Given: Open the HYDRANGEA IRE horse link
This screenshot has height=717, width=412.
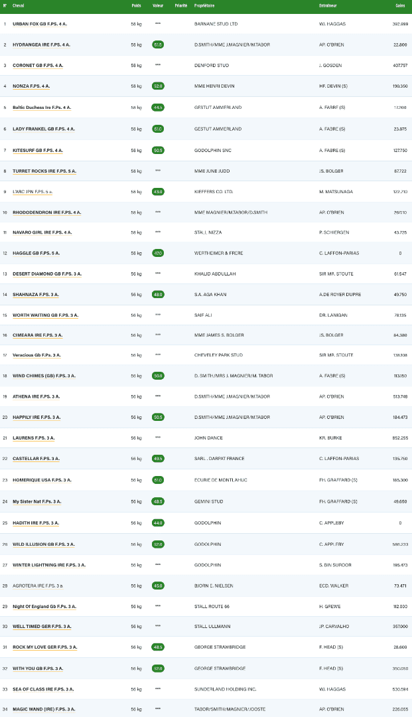Looking at the screenshot, I should [x=41, y=45].
